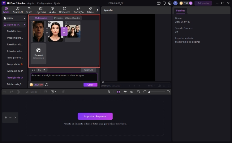Open the Áudio tool
This screenshot has height=143, width=232.
[x=52, y=10]
